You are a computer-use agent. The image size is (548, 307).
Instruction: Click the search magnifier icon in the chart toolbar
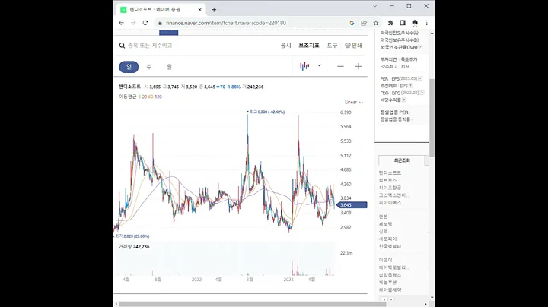122,46
